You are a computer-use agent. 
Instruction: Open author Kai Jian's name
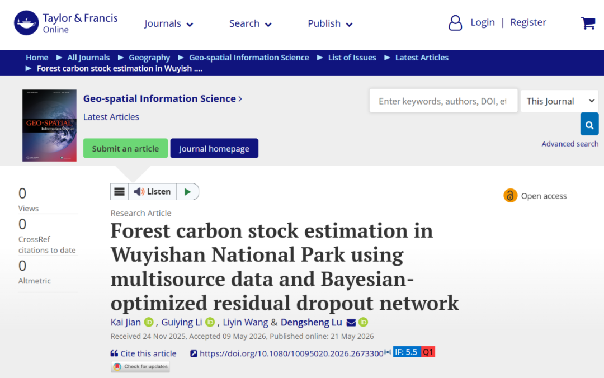coord(126,322)
